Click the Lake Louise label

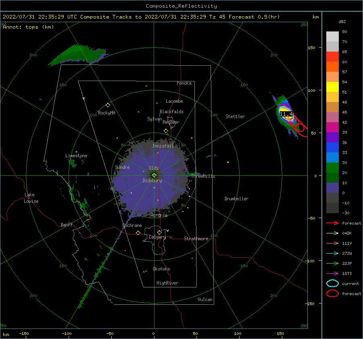31,198
